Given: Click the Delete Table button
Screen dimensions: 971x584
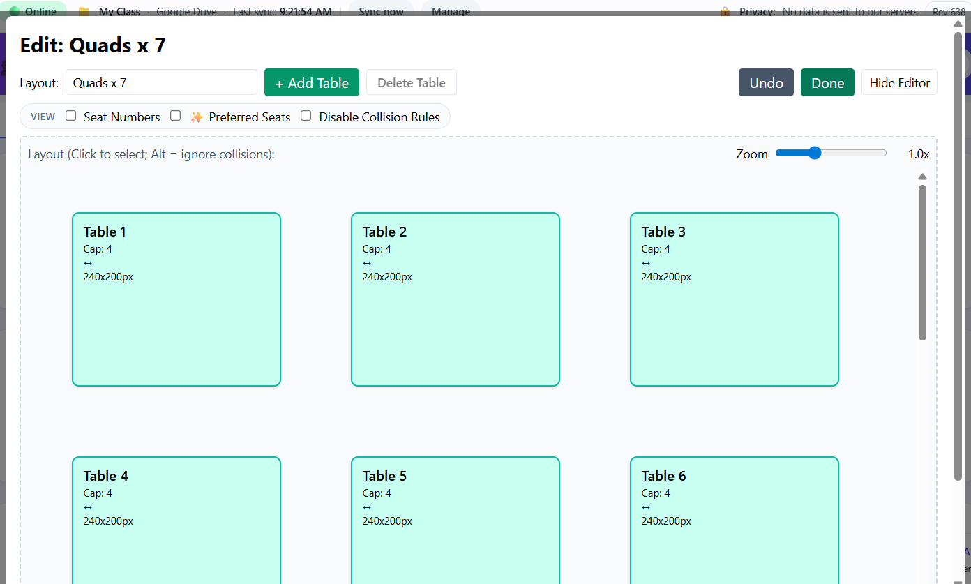Looking at the screenshot, I should pos(411,82).
